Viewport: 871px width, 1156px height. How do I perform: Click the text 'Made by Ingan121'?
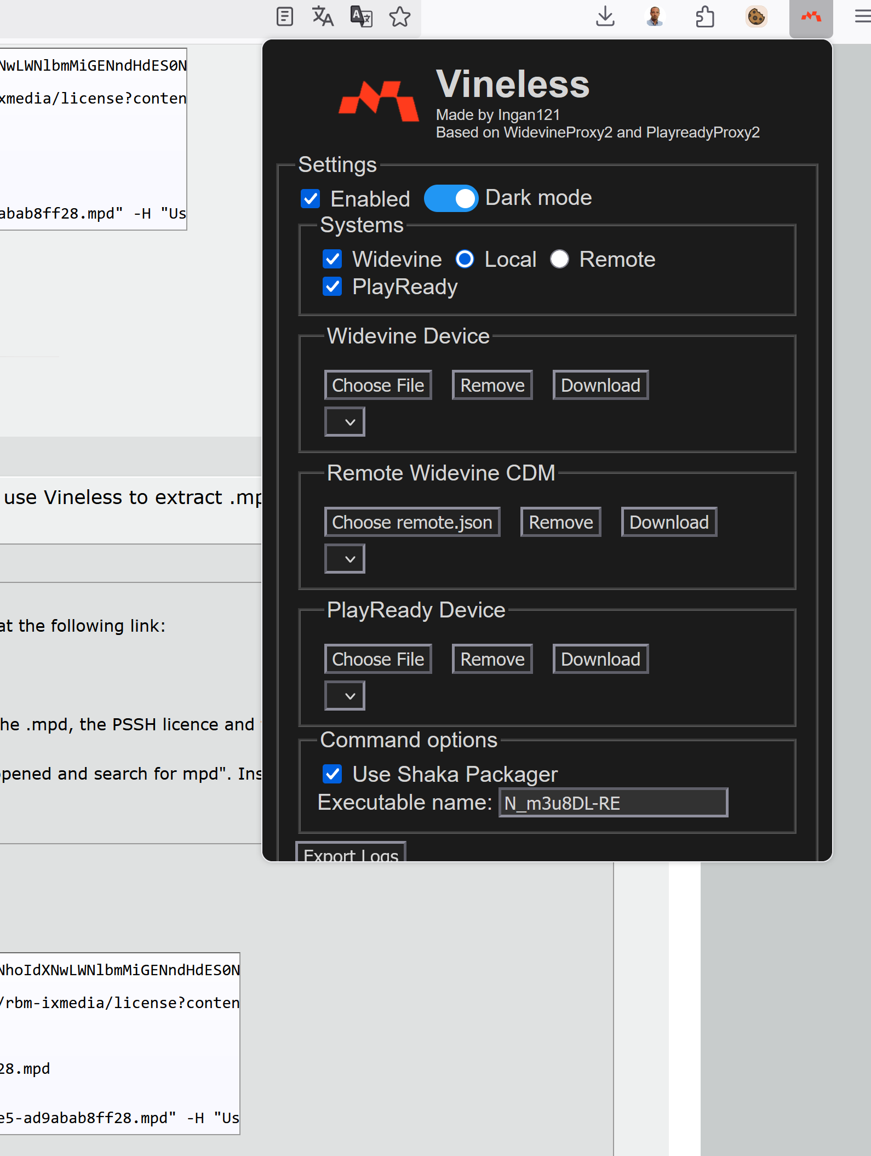tap(498, 115)
